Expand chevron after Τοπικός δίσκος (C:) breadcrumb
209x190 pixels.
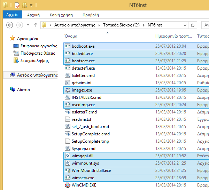tap(144, 25)
